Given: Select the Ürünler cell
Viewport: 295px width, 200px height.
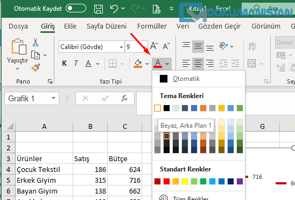Looking at the screenshot, I should (x=44, y=158).
